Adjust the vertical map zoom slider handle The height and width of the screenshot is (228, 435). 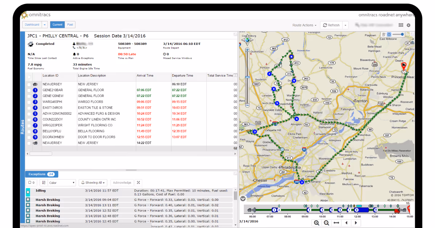(x=248, y=77)
